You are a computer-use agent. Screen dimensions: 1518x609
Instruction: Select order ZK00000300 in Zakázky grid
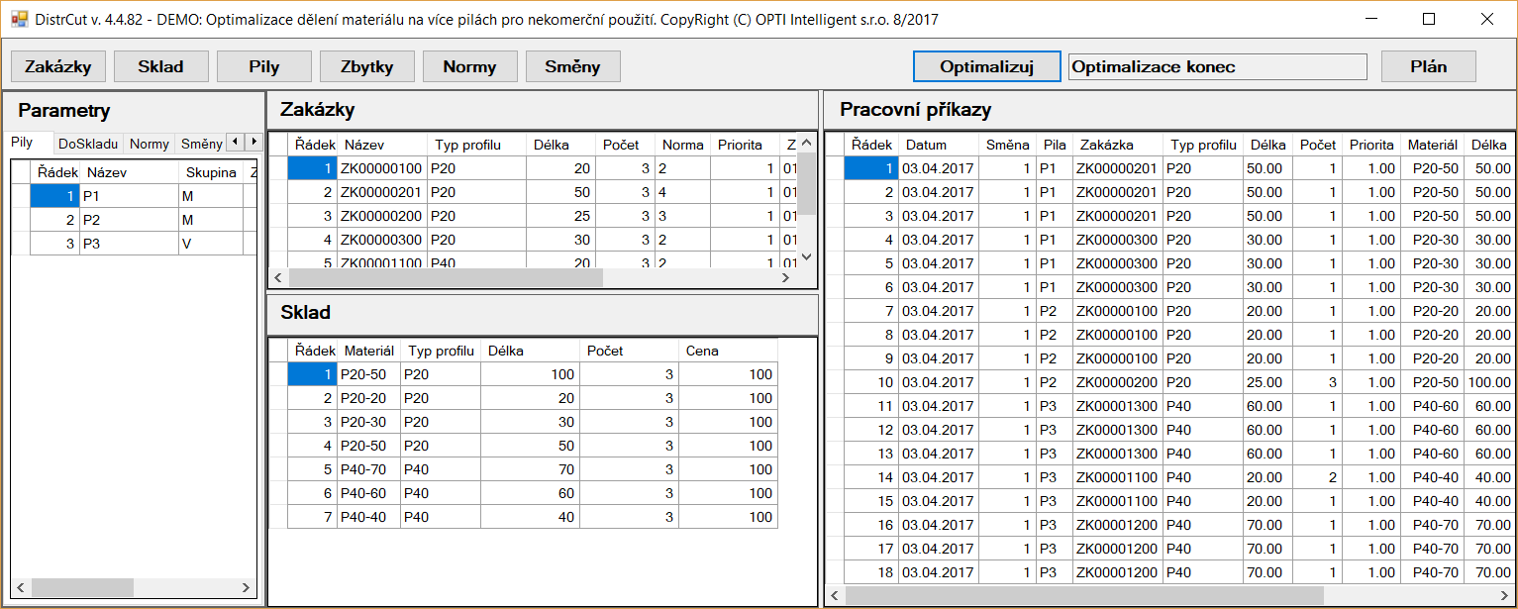[534, 240]
